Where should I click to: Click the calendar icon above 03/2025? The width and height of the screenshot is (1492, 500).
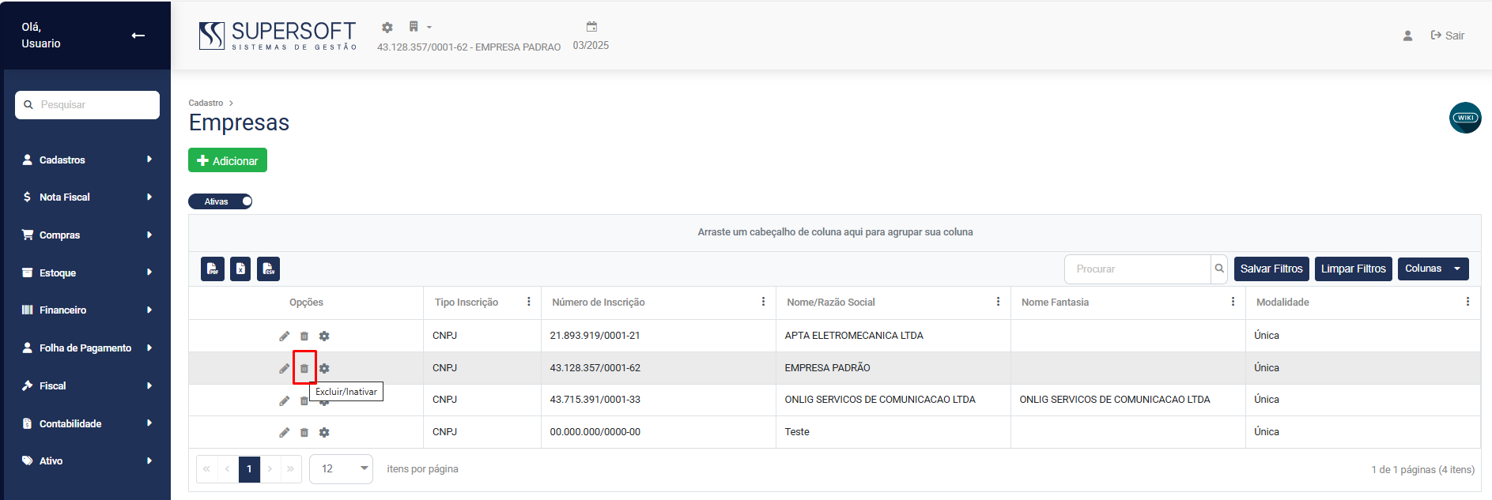591,27
